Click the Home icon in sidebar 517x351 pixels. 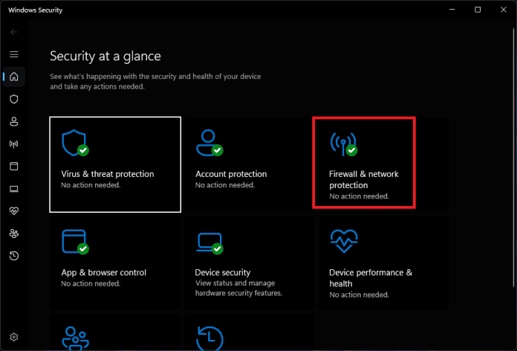[13, 77]
